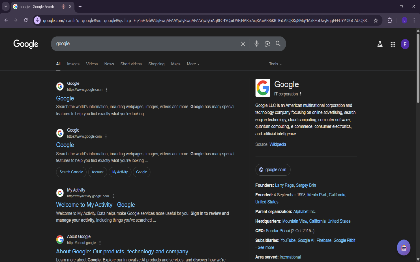
Task: Open the Mountain View headquarters link
Action: (295, 221)
